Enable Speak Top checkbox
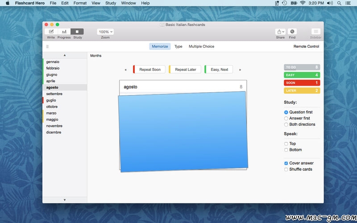The width and height of the screenshot is (357, 223). tap(286, 144)
